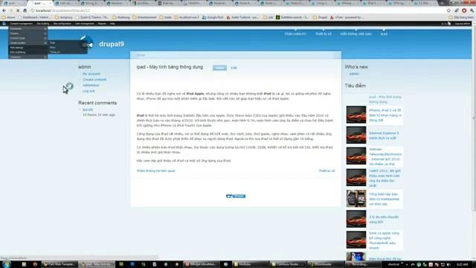476x268 pixels.
Task: Open the User management admin menu
Action: (84, 23)
